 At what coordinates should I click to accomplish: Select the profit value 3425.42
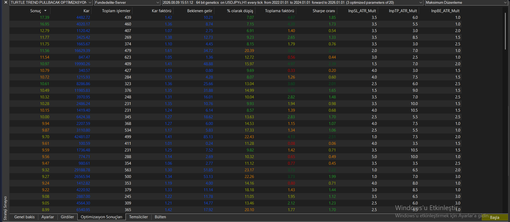[83, 37]
